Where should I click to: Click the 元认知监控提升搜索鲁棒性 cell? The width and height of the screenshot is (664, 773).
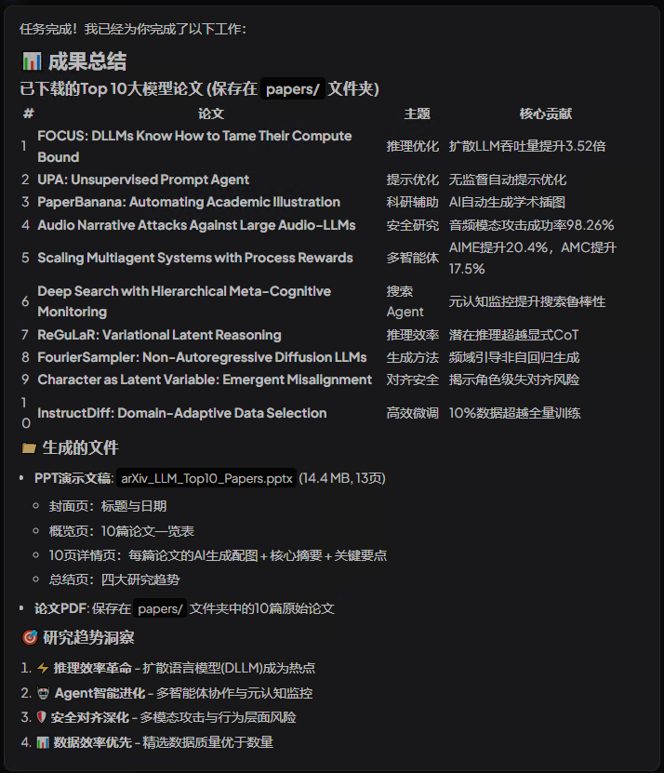[x=527, y=301]
